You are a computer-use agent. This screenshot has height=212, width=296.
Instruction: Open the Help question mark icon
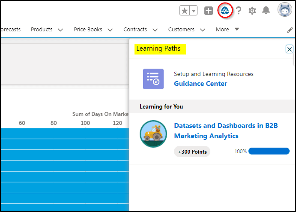pyautogui.click(x=239, y=10)
